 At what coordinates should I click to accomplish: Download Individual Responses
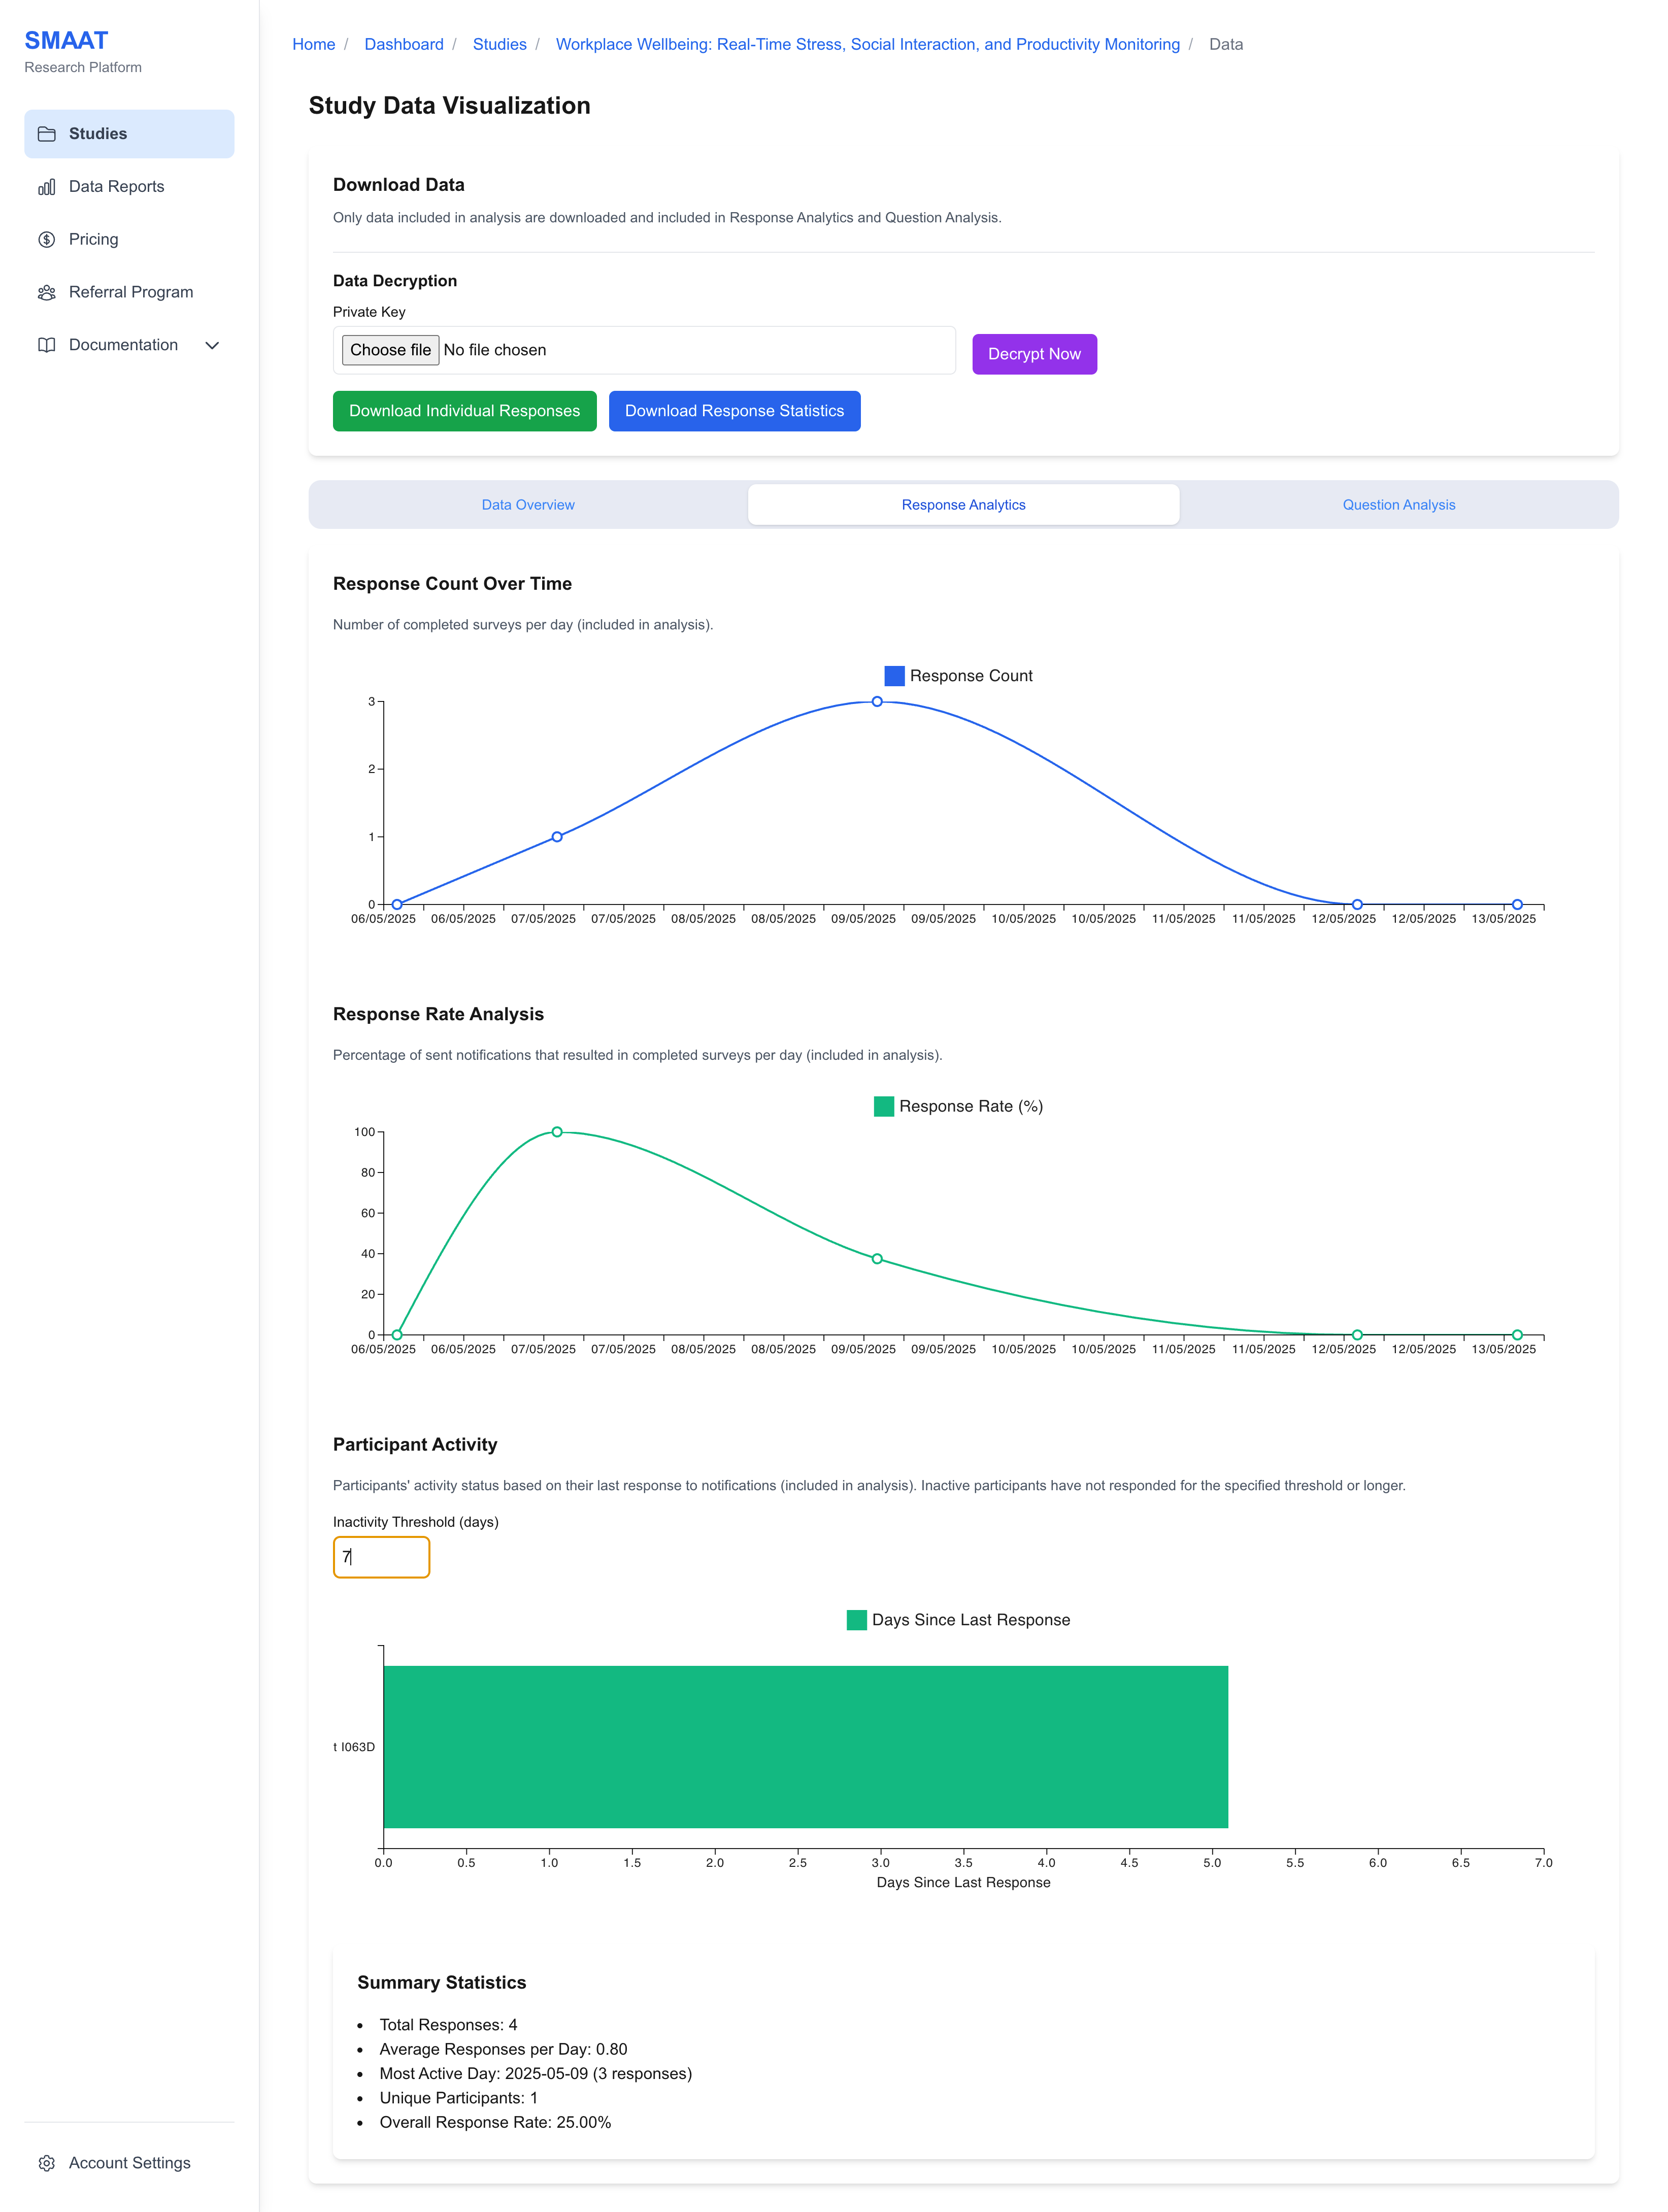(x=464, y=411)
